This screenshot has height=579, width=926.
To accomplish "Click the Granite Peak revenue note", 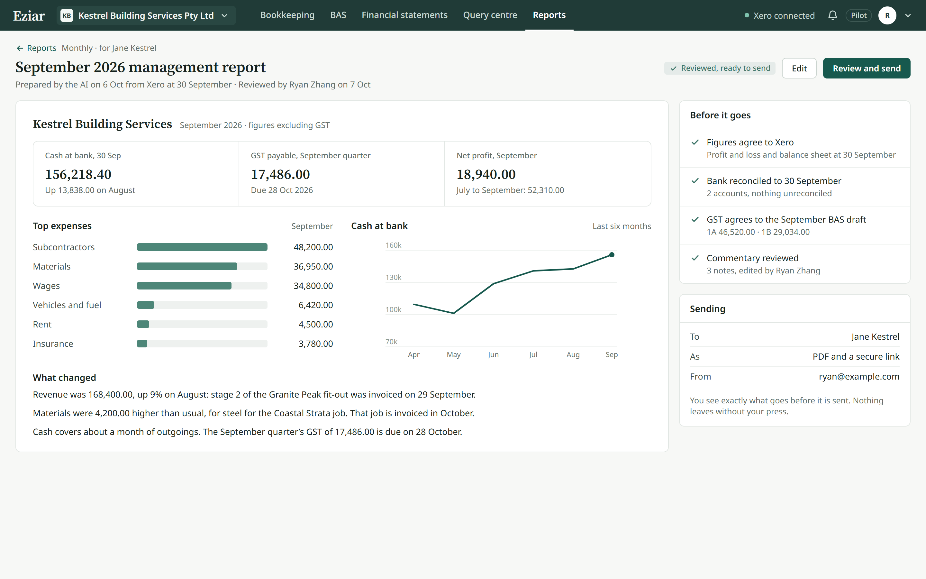I will coord(254,395).
